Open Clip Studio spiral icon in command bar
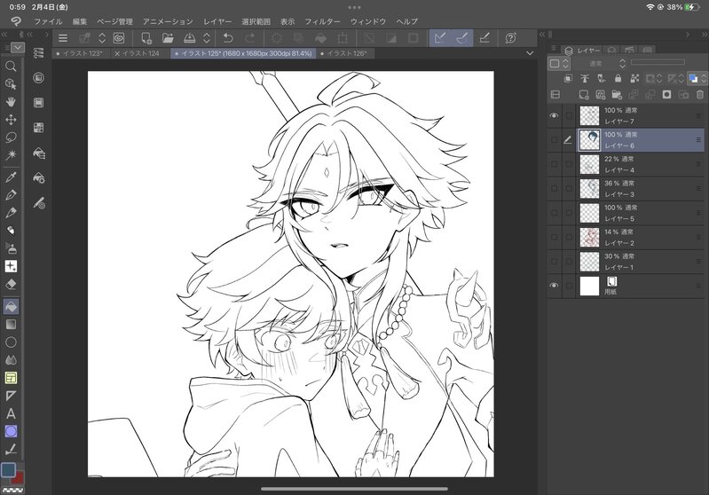709x495 pixels. click(x=119, y=38)
